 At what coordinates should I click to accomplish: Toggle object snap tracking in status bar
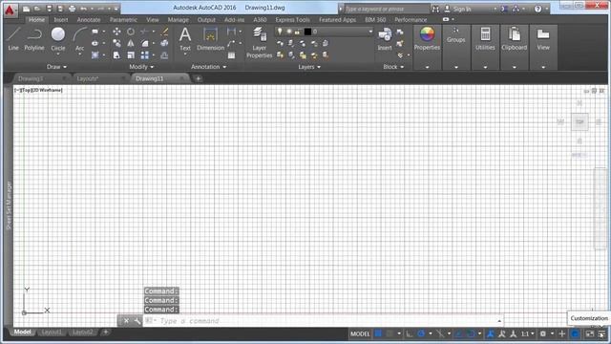point(458,333)
